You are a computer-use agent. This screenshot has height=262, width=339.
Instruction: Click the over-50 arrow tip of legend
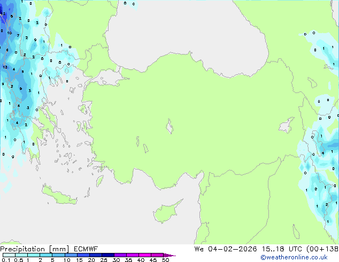tap(169, 255)
